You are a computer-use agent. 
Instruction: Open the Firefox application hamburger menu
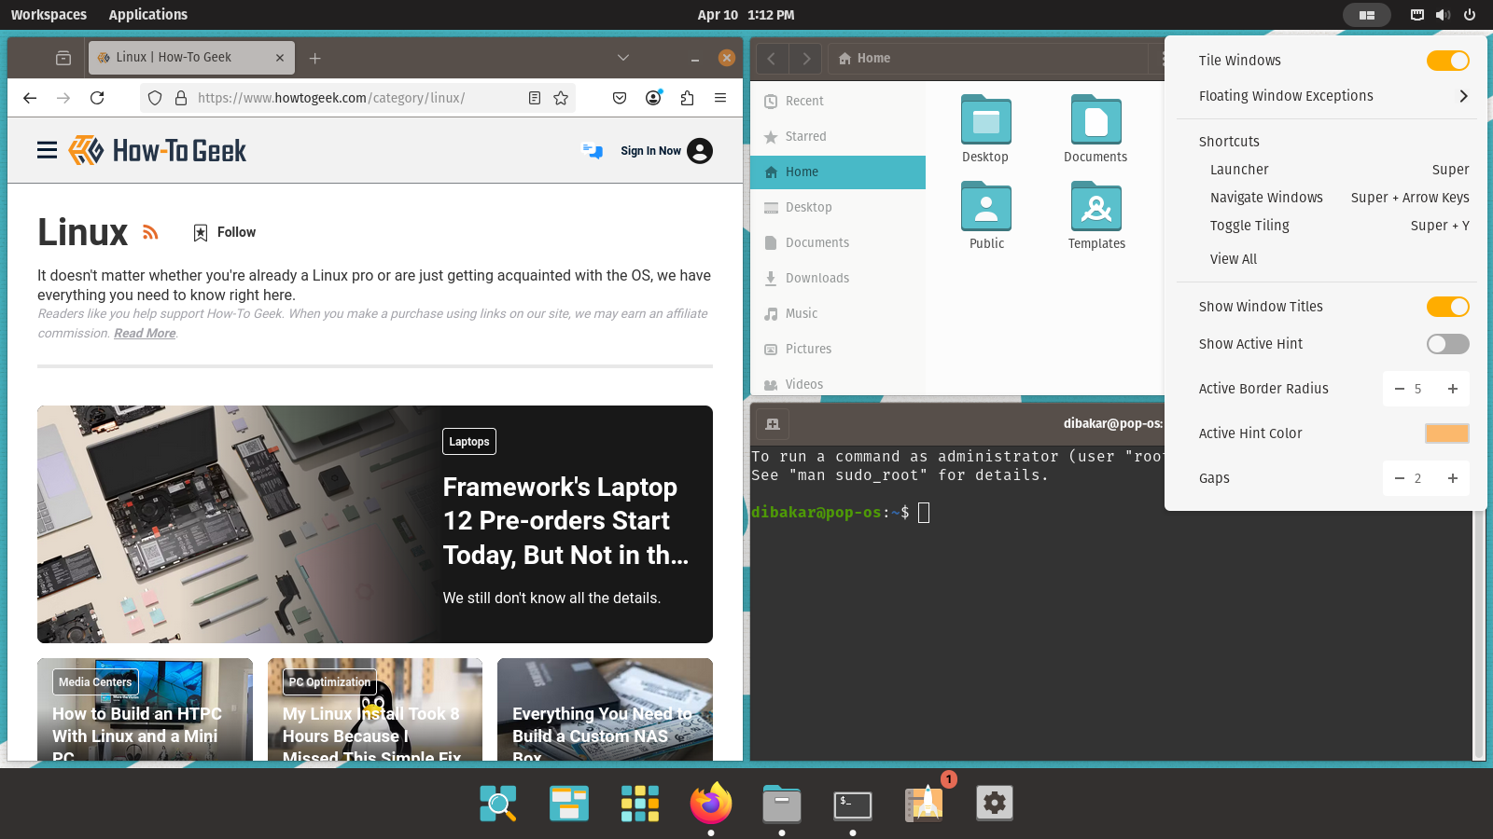pyautogui.click(x=720, y=98)
